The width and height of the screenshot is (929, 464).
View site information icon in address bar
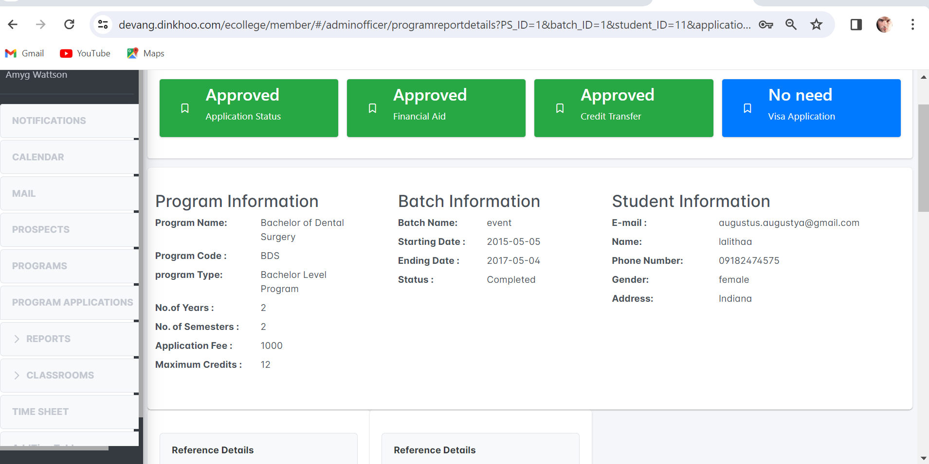[103, 24]
